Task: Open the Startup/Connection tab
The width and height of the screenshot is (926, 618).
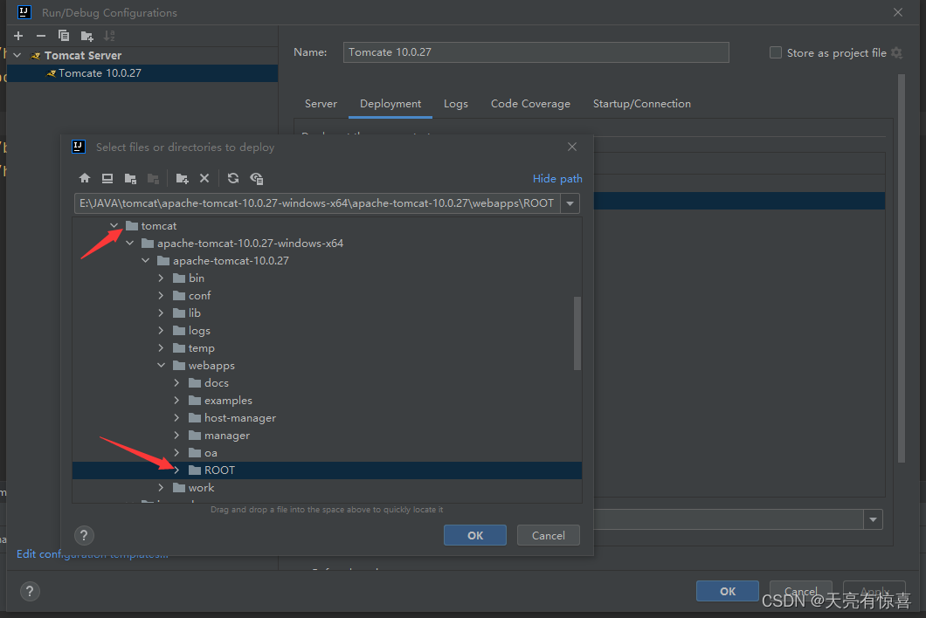Action: click(641, 104)
